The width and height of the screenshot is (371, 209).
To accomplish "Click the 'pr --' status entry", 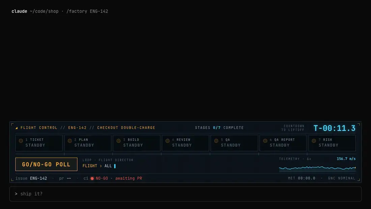I will 65,178.
